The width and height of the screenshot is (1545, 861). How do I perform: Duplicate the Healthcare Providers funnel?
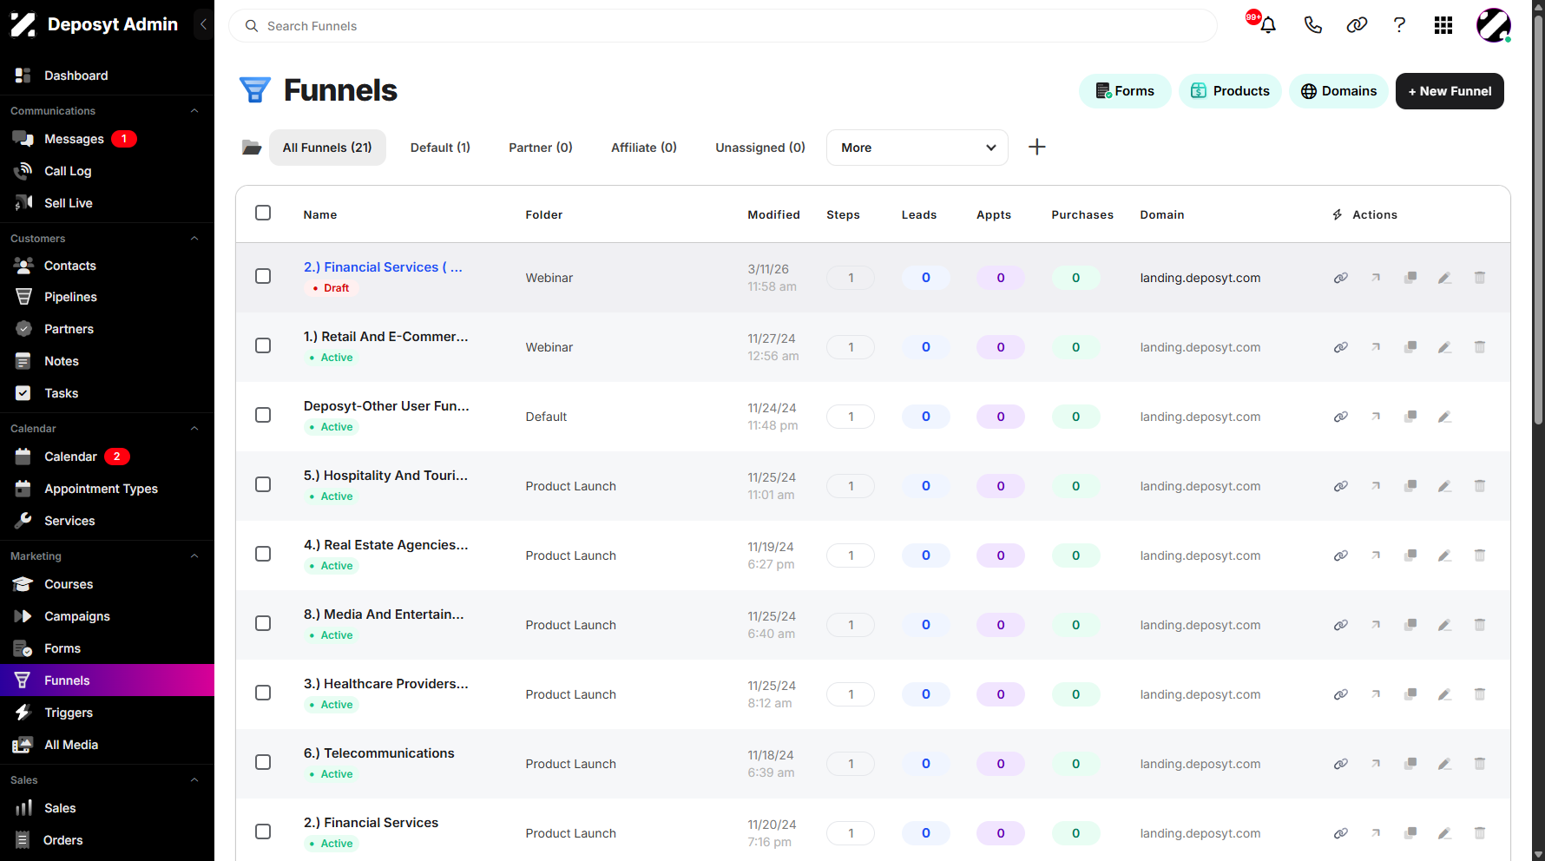(x=1410, y=694)
